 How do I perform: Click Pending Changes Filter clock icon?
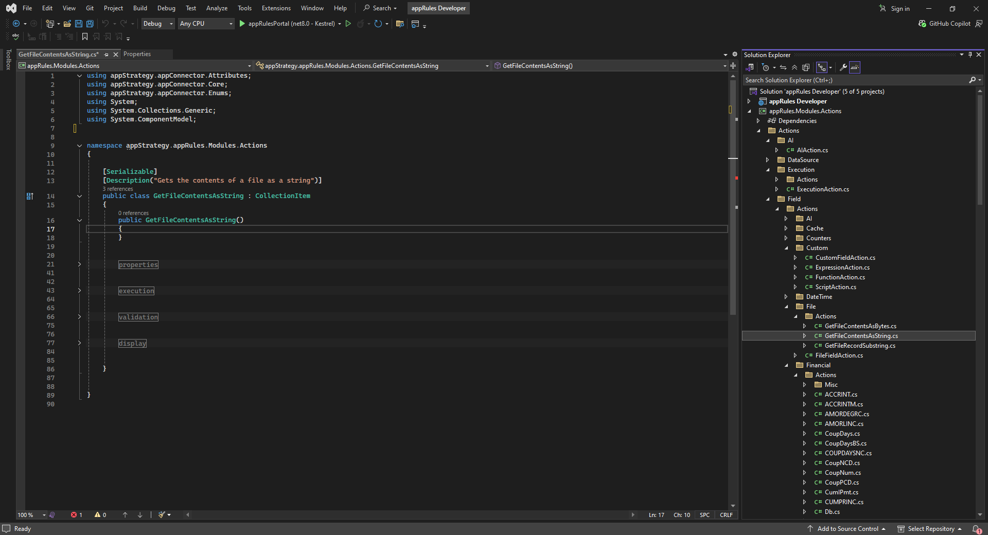click(x=765, y=67)
